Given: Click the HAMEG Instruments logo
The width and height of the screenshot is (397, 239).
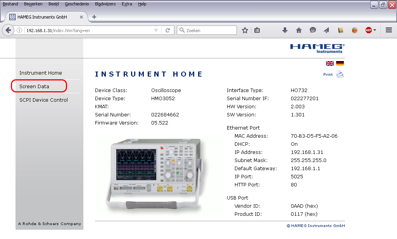Looking at the screenshot, I should coord(317,48).
